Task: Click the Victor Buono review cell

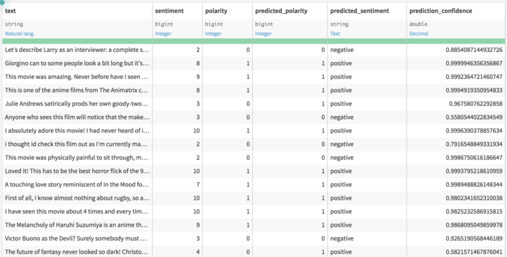Action: pyautogui.click(x=77, y=239)
